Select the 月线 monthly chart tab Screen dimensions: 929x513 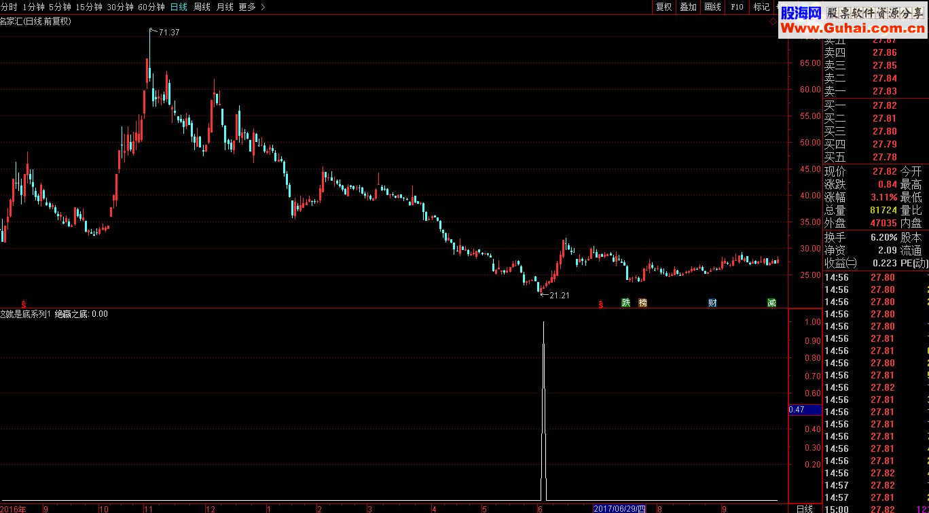(x=225, y=7)
